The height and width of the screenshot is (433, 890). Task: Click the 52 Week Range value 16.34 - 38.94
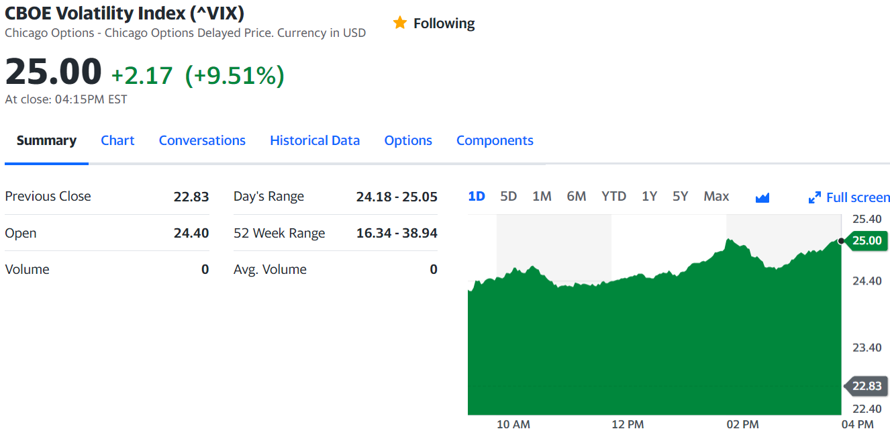397,233
